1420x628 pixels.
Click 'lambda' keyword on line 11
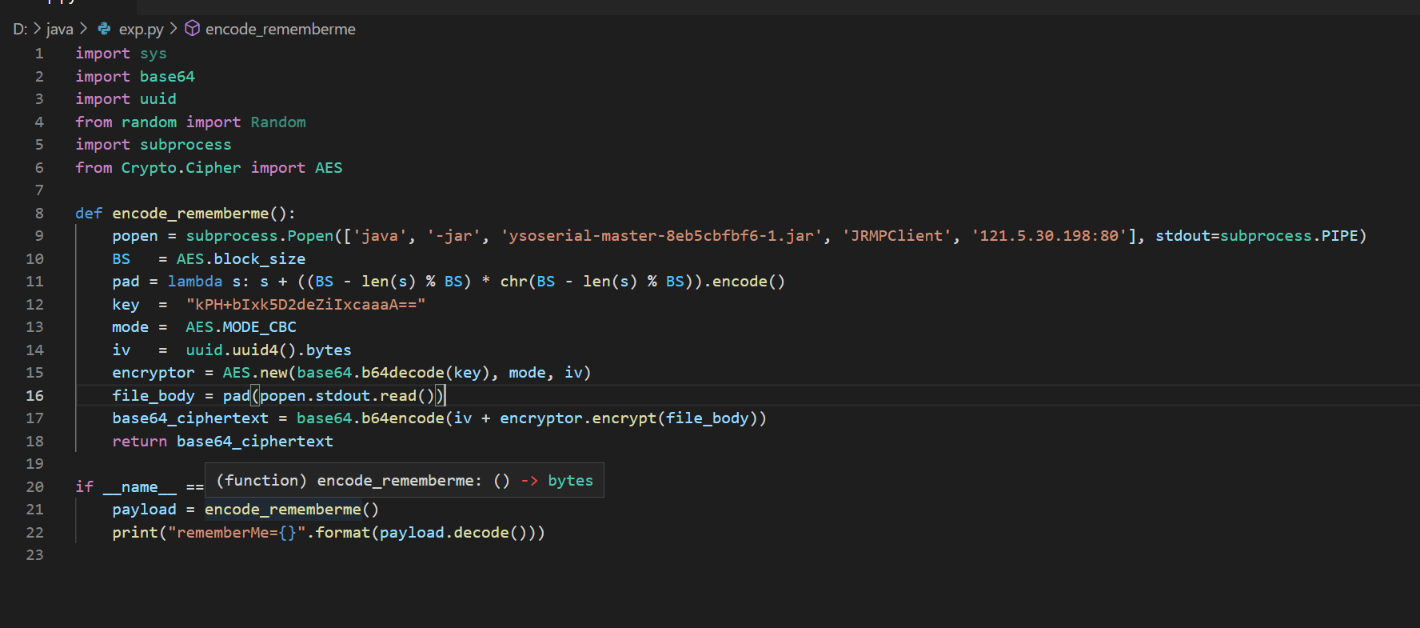coord(195,282)
